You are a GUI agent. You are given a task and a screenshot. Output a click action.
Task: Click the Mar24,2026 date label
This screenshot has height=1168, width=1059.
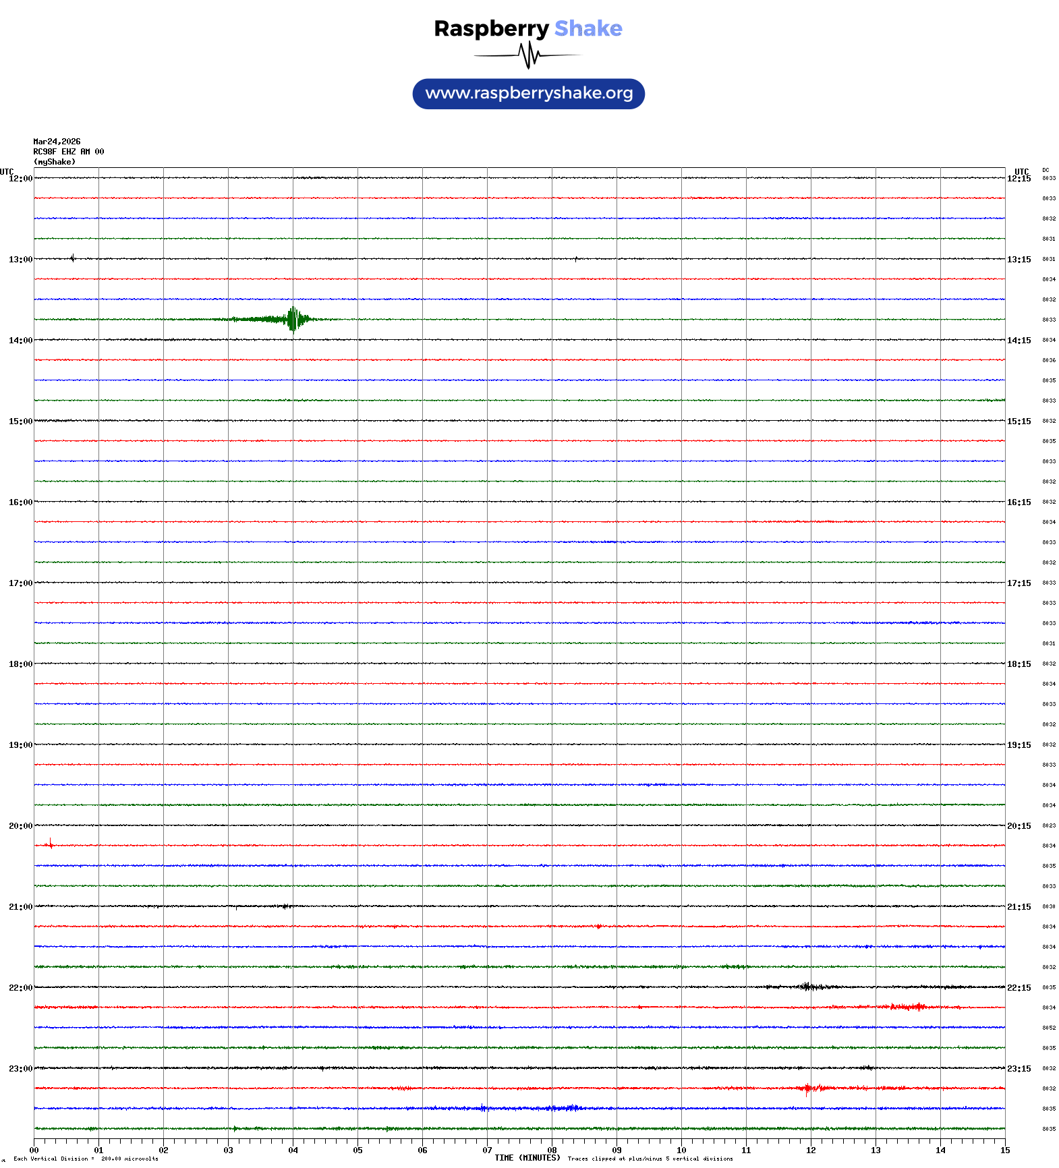point(57,142)
